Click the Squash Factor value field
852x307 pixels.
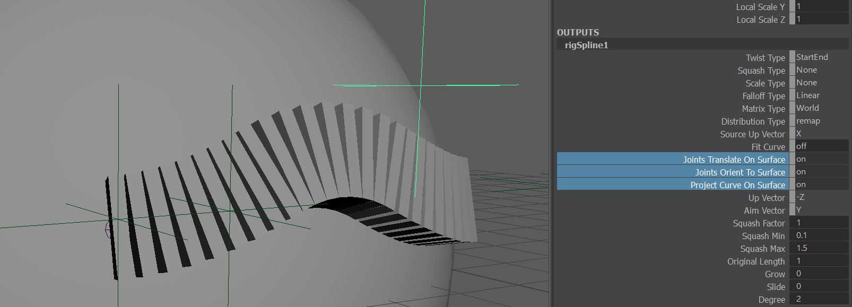822,223
